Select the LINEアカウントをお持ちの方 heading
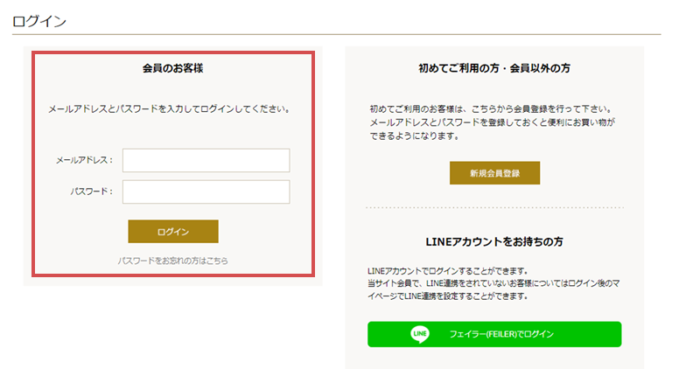 (x=494, y=242)
